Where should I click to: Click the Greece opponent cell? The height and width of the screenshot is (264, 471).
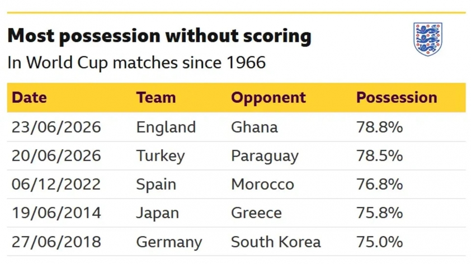(x=256, y=213)
